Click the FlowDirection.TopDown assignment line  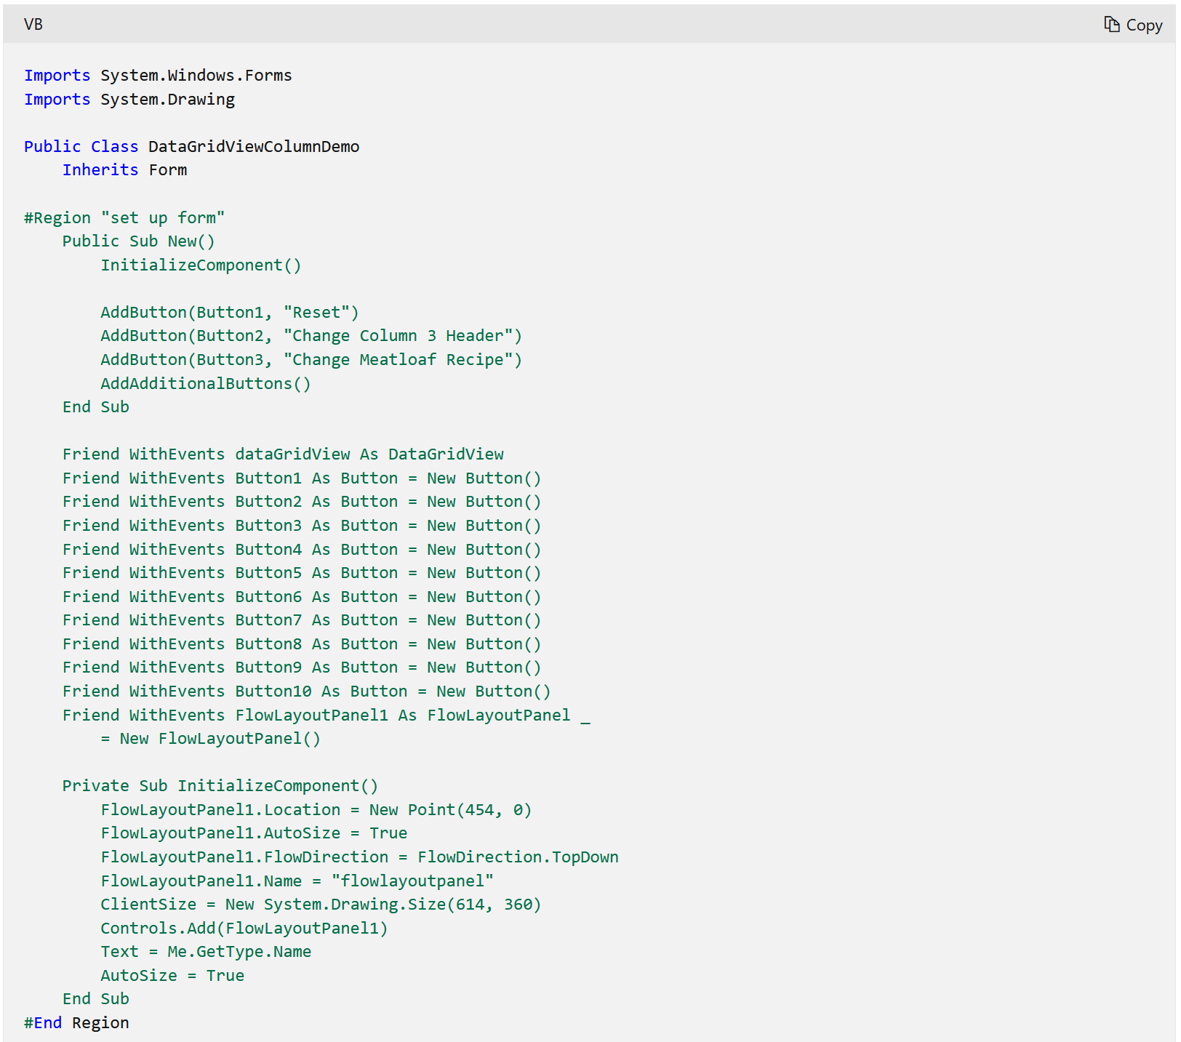click(359, 857)
